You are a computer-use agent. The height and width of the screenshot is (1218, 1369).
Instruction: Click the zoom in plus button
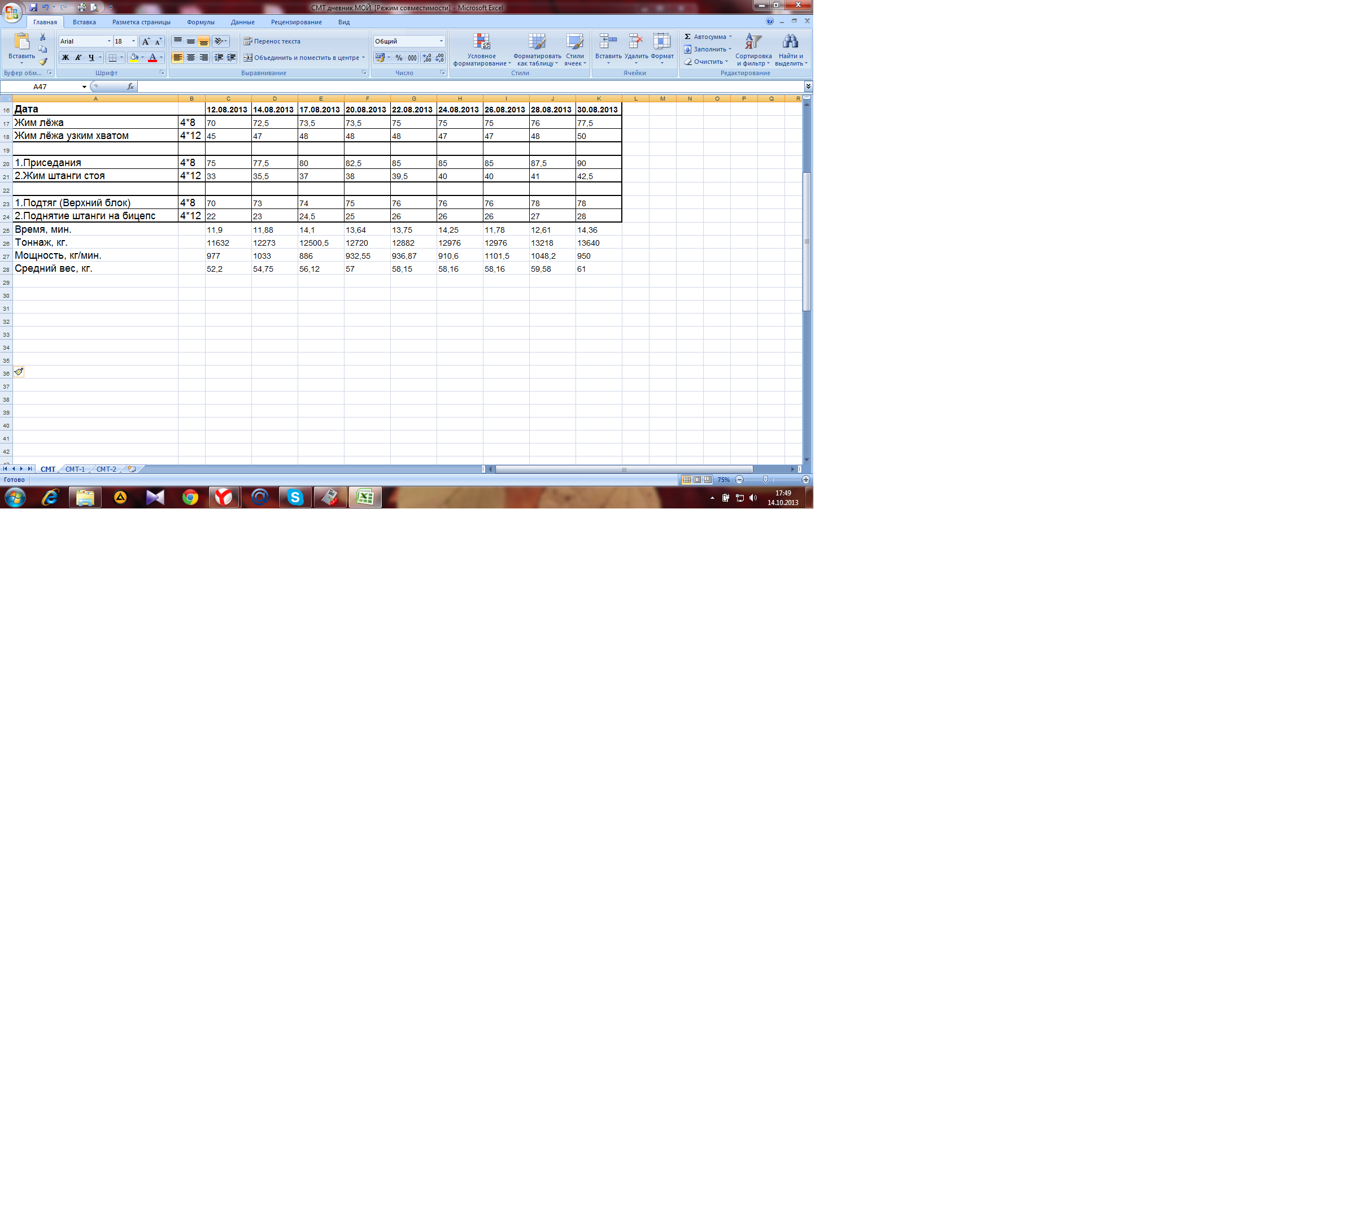(806, 480)
